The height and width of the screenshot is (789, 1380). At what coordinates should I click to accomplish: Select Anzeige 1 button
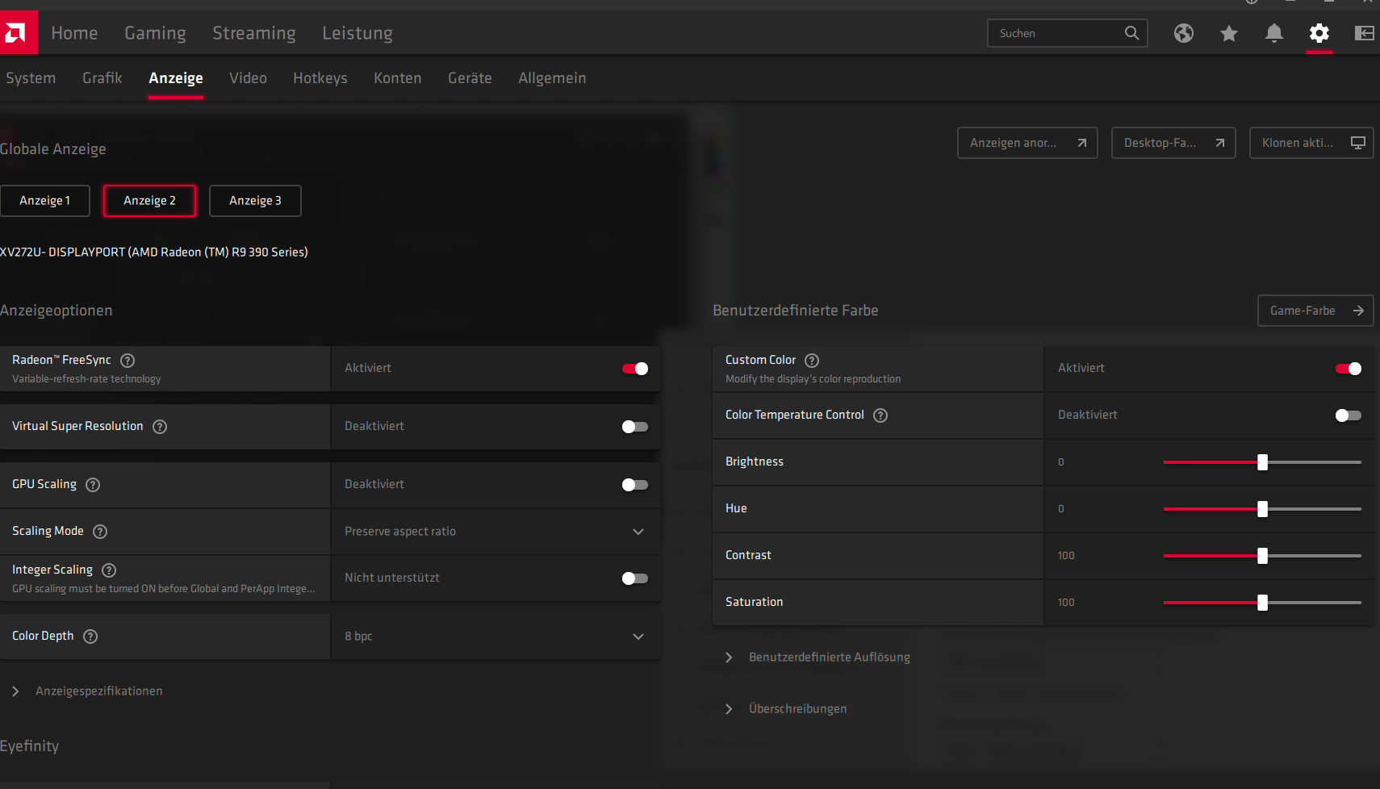(44, 201)
